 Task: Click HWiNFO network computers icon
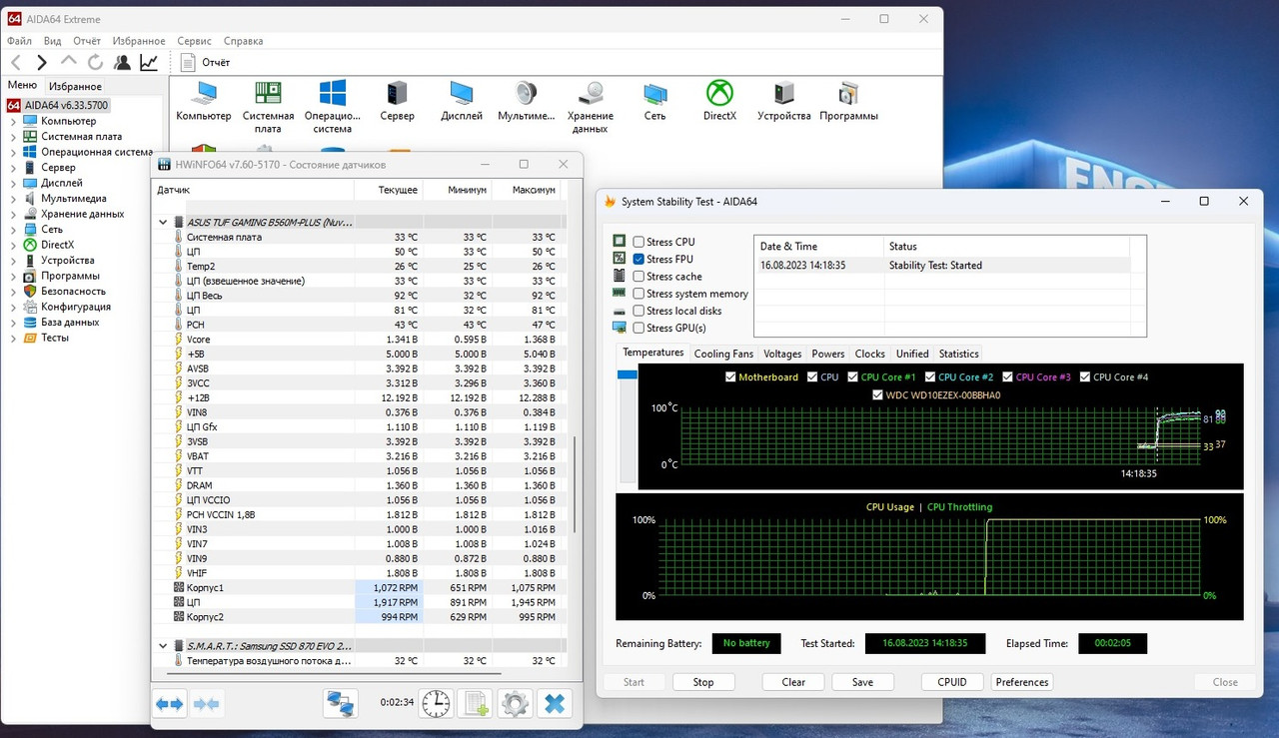click(342, 703)
